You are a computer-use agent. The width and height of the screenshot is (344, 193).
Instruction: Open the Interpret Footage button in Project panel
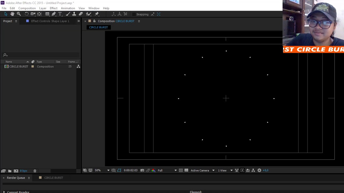coord(3,171)
